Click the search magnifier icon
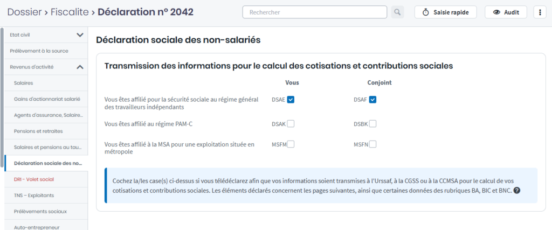 coord(397,12)
